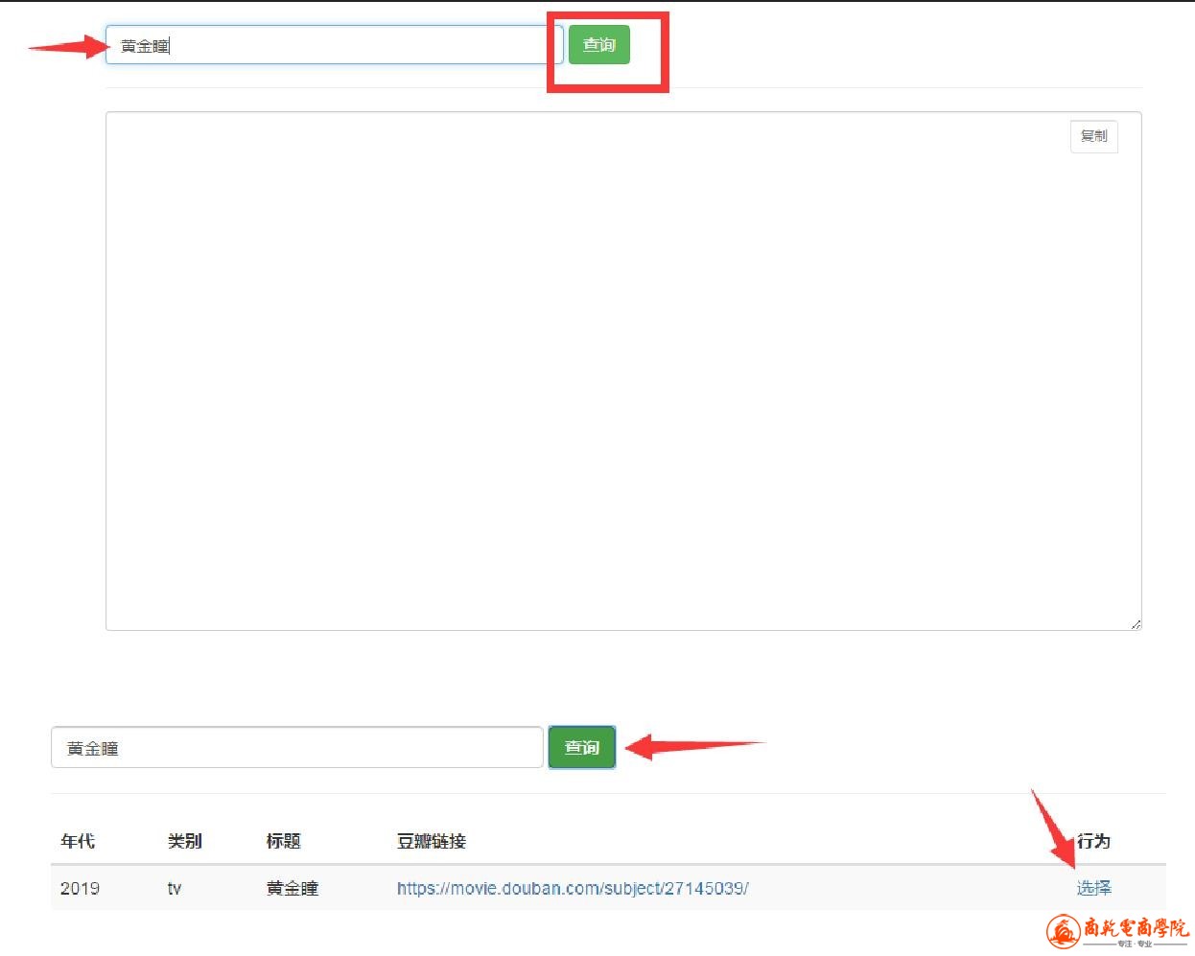Viewport: 1195px width, 956px height.
Task: Click the 豆瓣链接 column header
Action: point(431,841)
